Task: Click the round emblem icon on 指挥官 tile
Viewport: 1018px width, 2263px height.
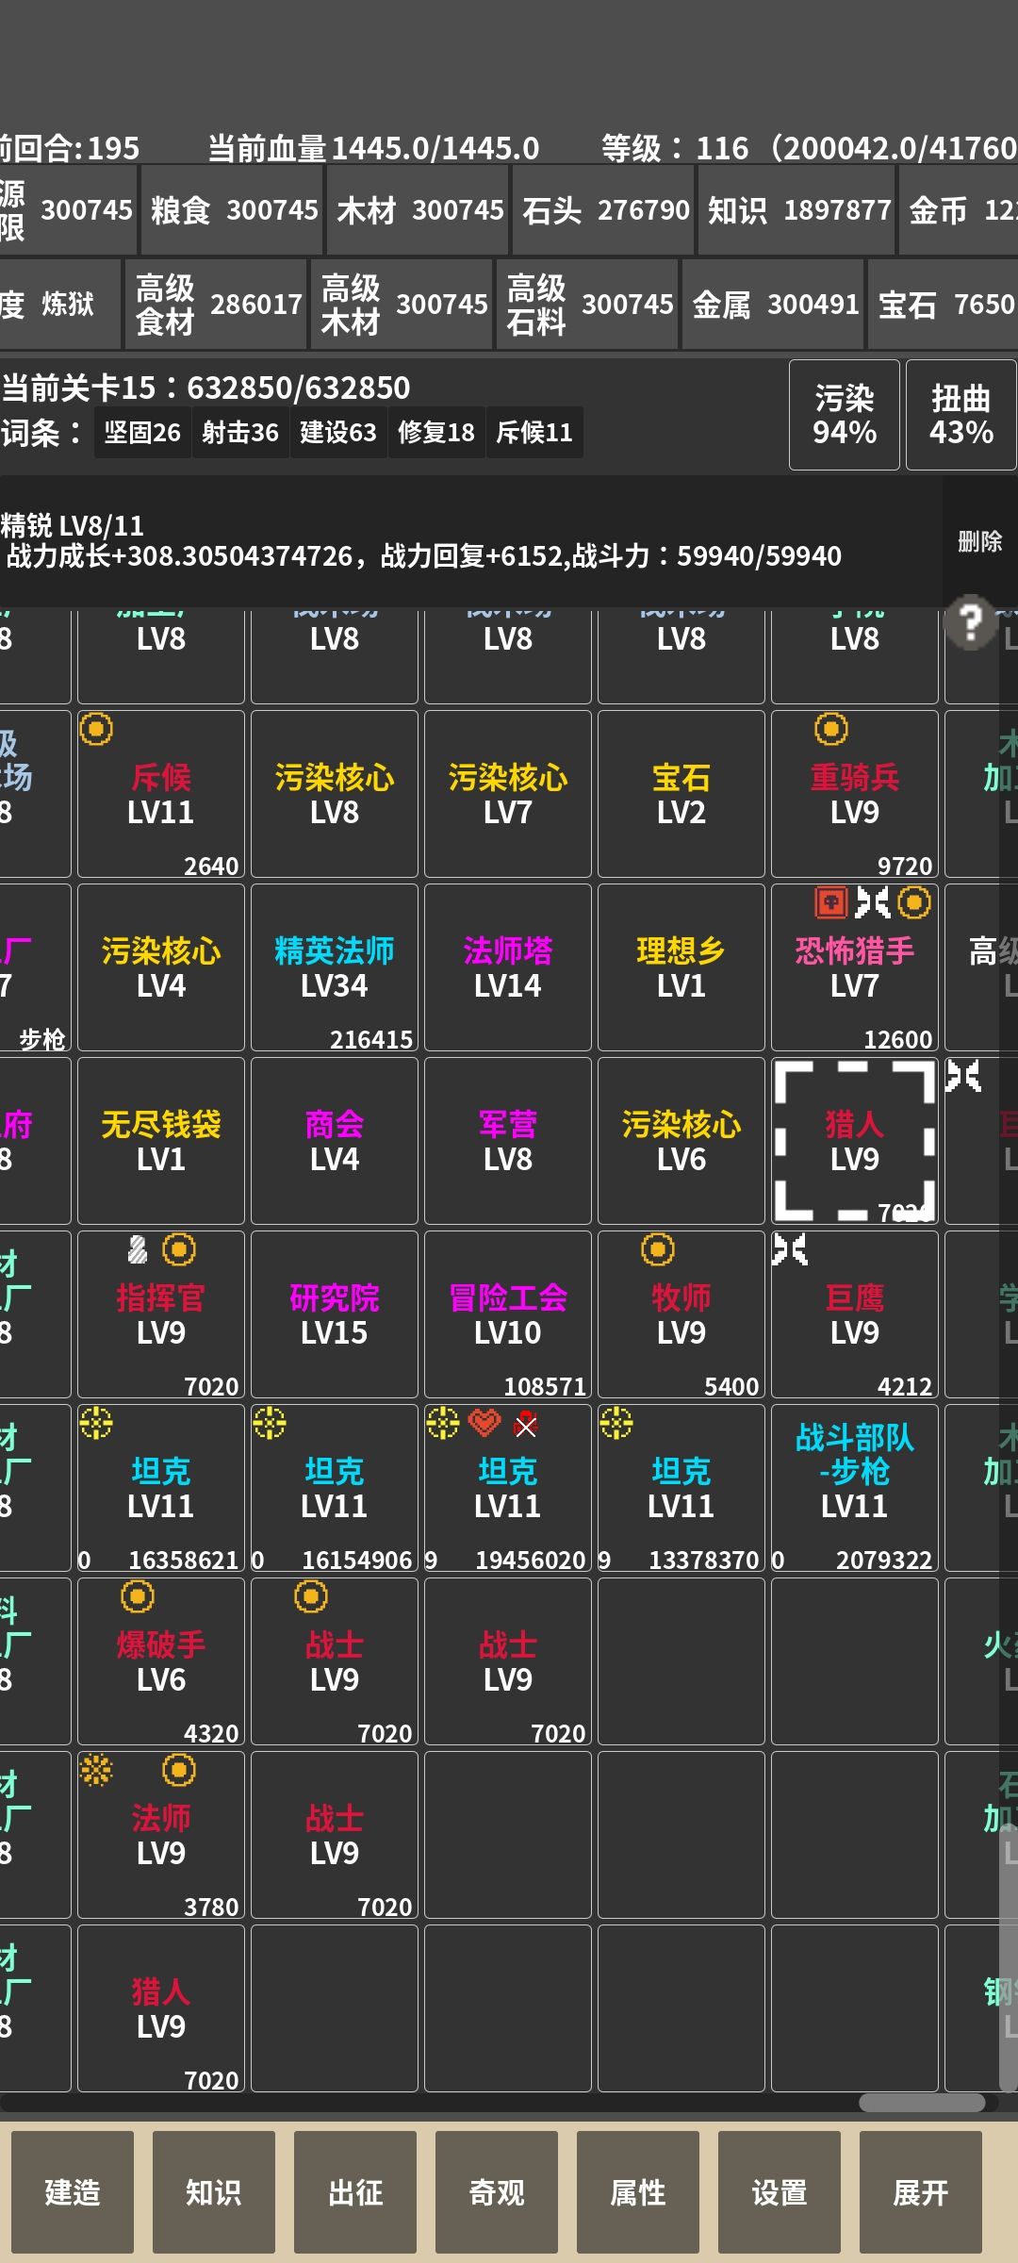Action: 179,1249
